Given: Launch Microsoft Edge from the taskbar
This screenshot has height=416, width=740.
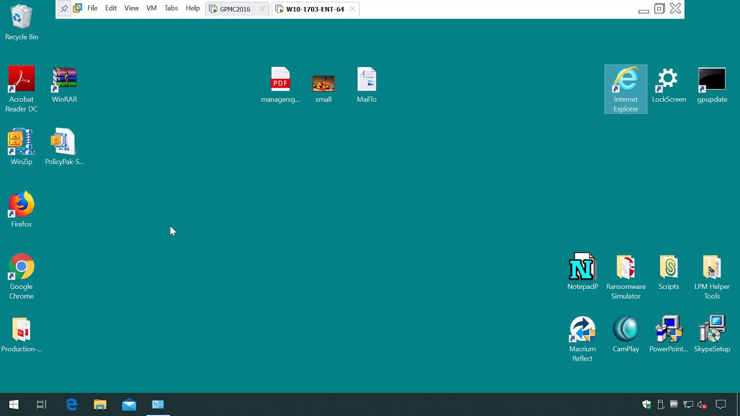Looking at the screenshot, I should (72, 404).
